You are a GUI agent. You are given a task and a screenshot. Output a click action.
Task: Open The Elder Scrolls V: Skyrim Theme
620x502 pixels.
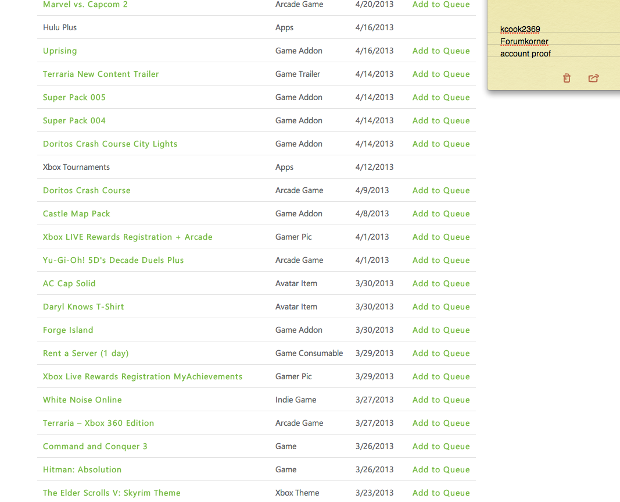(x=112, y=493)
